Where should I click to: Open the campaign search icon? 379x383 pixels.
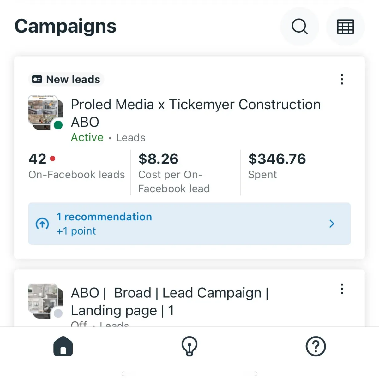coord(299,27)
